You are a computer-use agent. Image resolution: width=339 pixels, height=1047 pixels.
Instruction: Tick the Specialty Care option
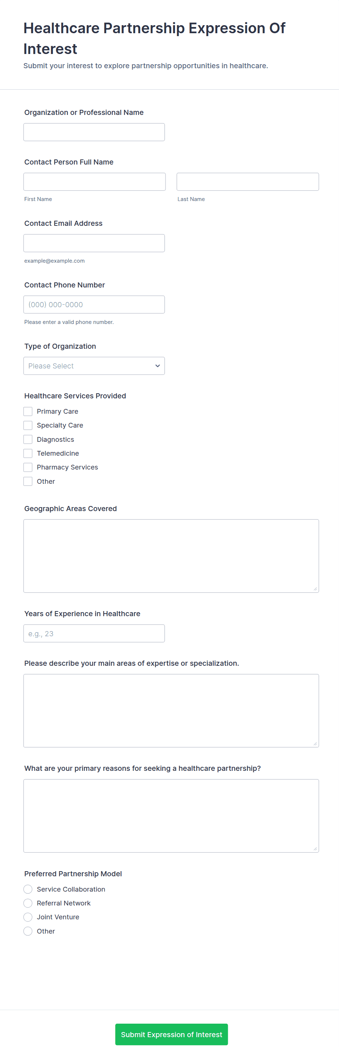pos(28,425)
